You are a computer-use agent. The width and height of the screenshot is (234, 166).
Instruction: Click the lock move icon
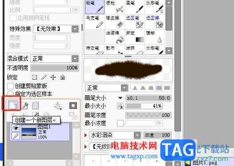(x=53, y=77)
